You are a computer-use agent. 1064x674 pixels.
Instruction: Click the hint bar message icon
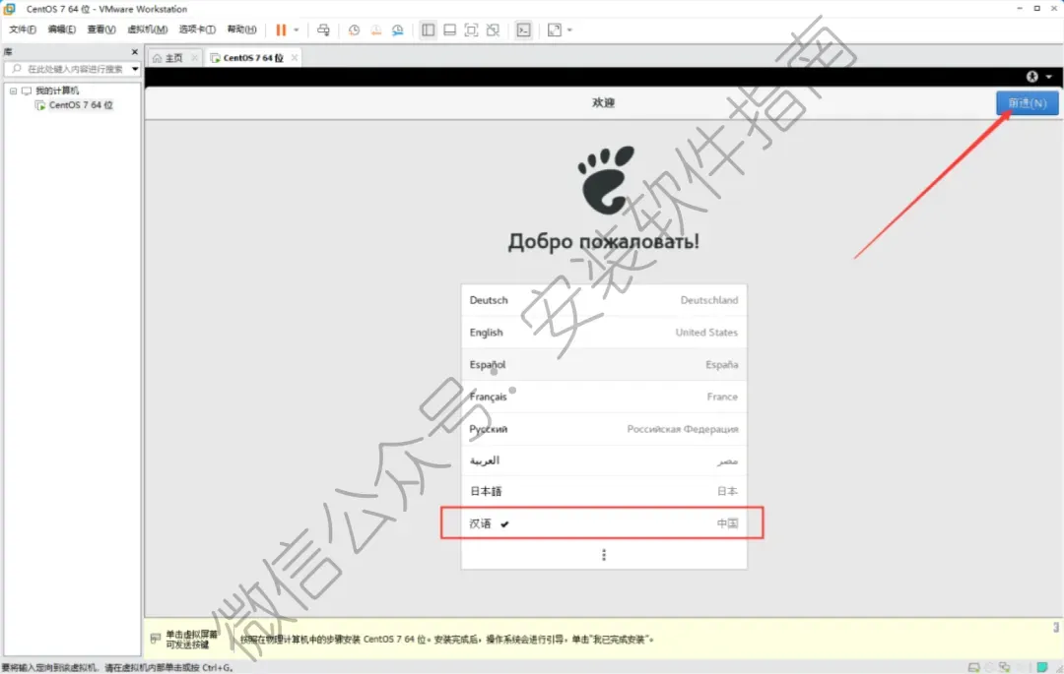point(156,639)
